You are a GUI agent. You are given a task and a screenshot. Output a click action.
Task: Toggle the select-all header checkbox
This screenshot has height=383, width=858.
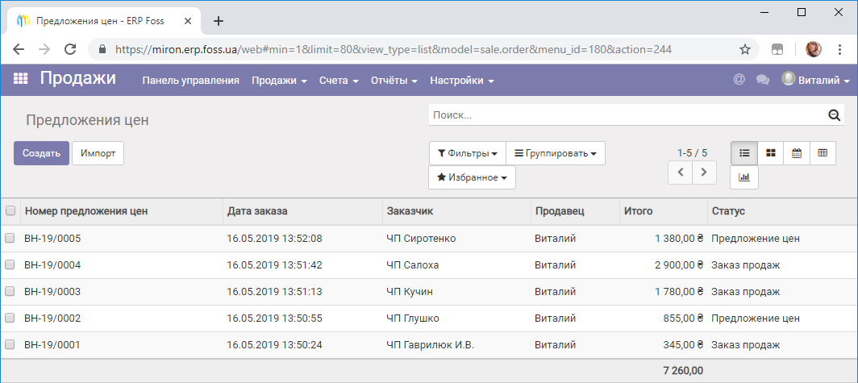click(x=10, y=210)
